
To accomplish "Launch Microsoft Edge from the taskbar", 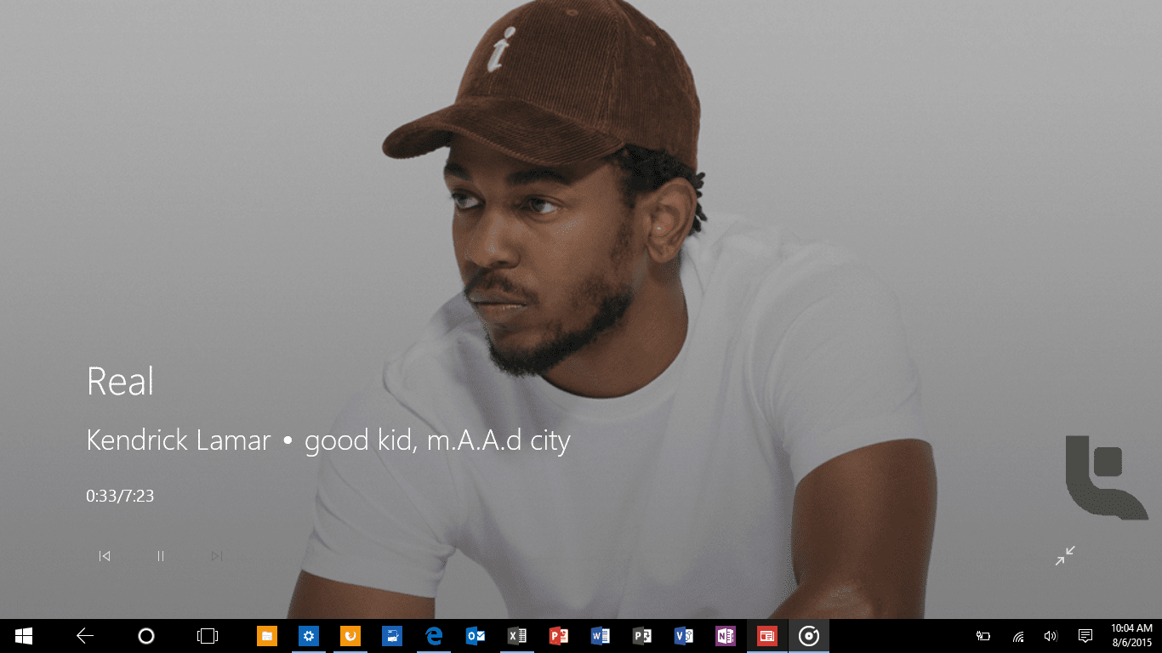I will (x=434, y=636).
